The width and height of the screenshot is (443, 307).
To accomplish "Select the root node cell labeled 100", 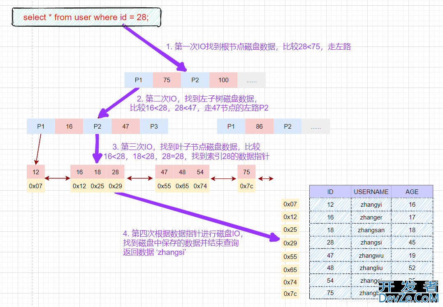I will click(223, 80).
